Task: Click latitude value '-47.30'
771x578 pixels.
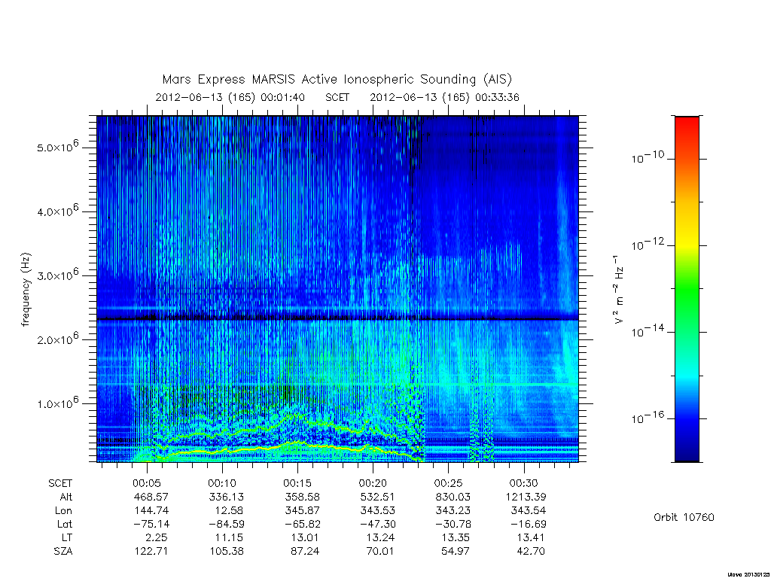Action: (377, 525)
